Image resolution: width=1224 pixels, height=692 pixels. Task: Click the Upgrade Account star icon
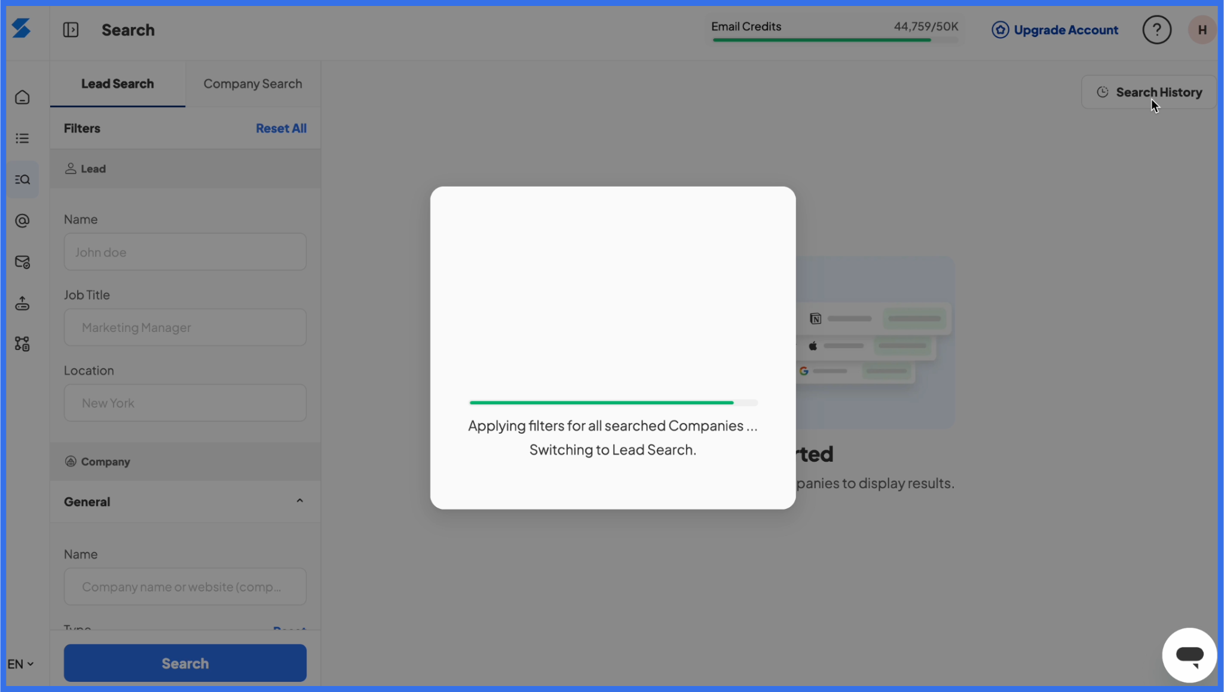click(1000, 30)
